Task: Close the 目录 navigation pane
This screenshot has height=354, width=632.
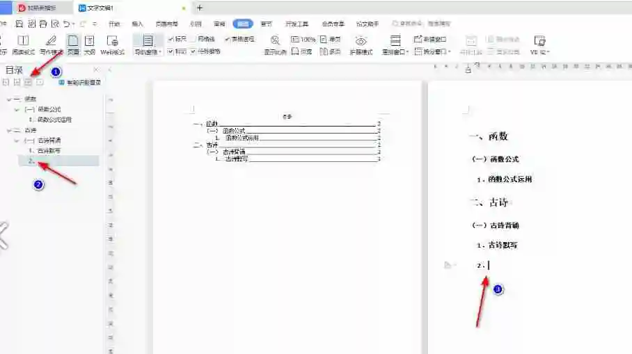Action: [96, 70]
